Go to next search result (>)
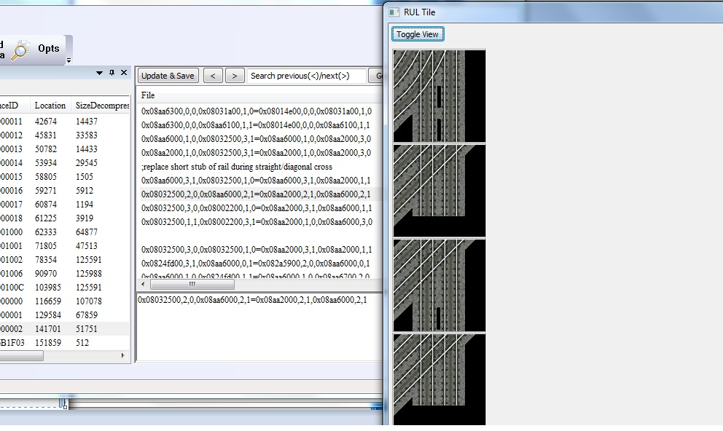The height and width of the screenshot is (431, 723). (x=235, y=76)
